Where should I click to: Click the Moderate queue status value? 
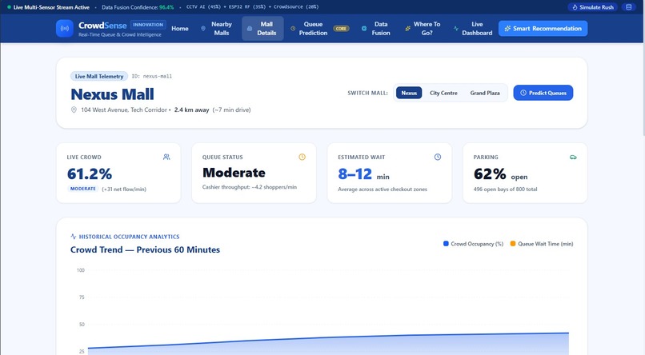(234, 173)
